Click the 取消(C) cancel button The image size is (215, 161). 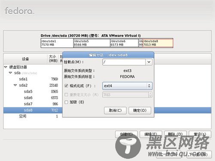(115, 110)
